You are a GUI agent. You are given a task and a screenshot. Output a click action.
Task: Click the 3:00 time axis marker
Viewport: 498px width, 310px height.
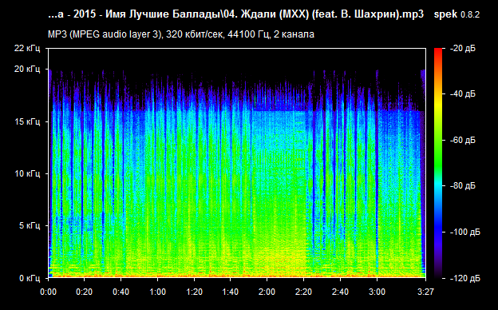click(377, 292)
